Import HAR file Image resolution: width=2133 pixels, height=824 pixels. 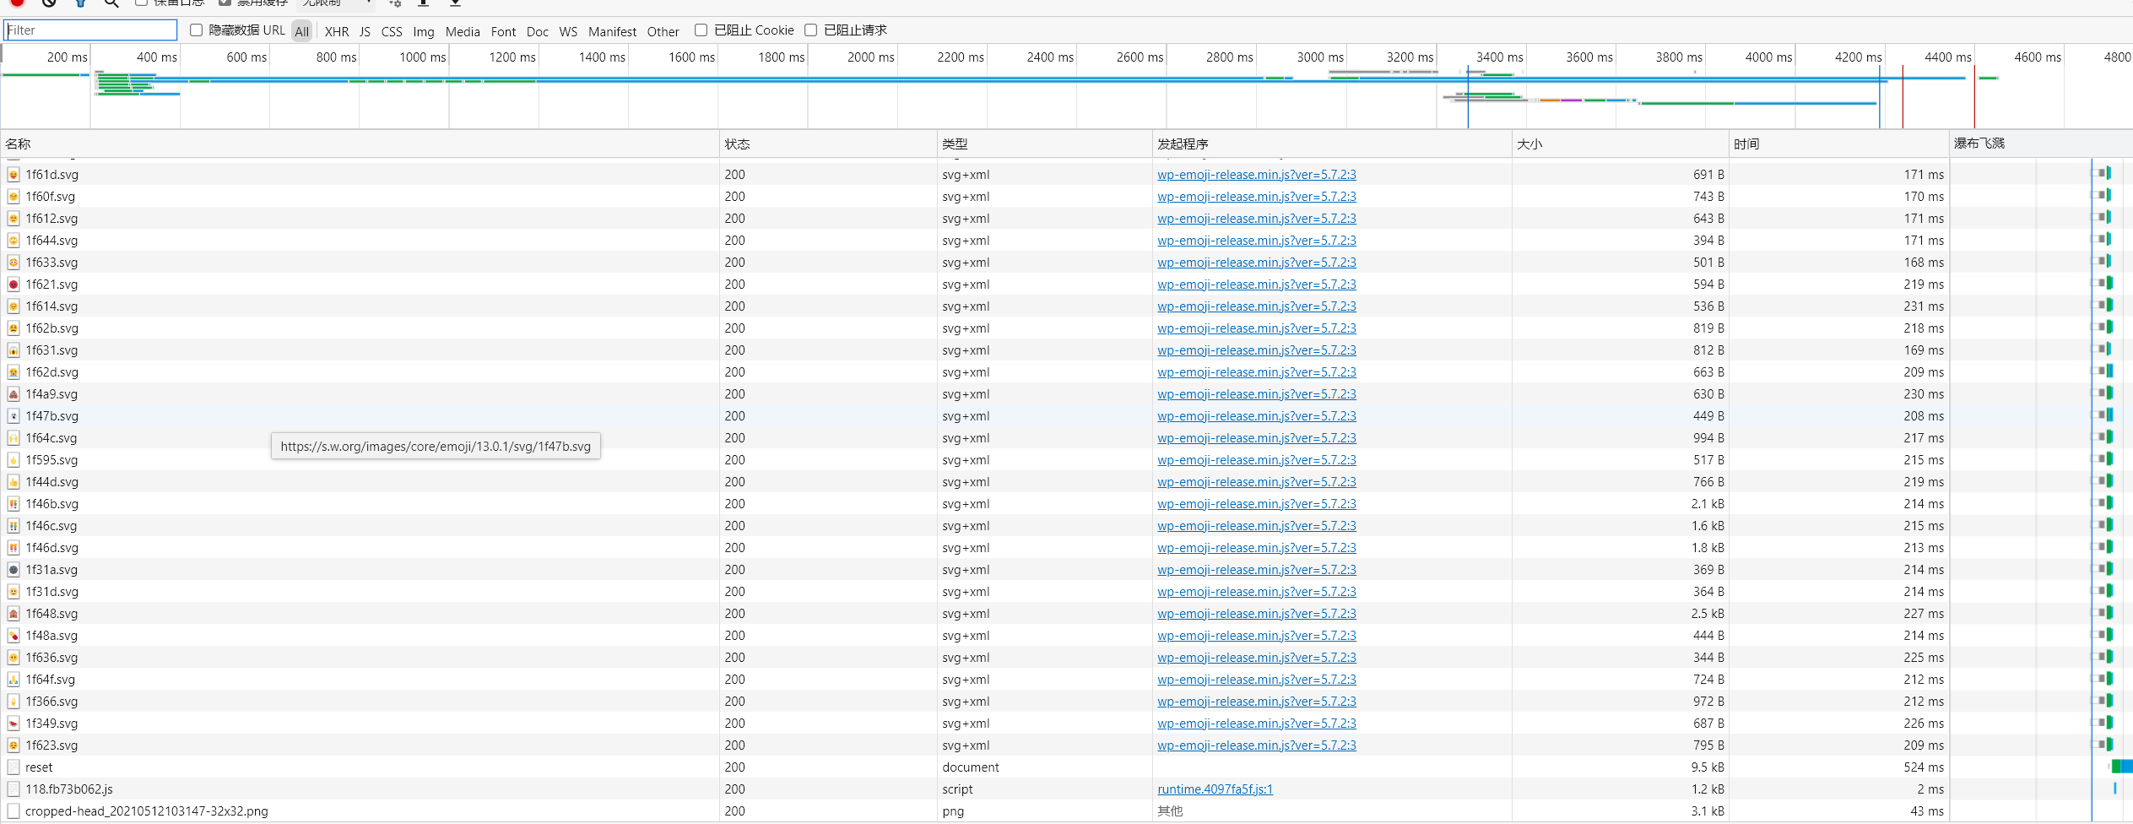pos(423,4)
